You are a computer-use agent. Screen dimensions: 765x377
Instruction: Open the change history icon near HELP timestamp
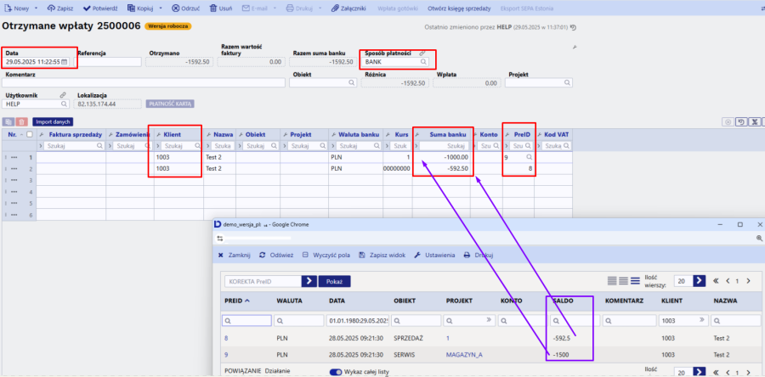pos(573,28)
